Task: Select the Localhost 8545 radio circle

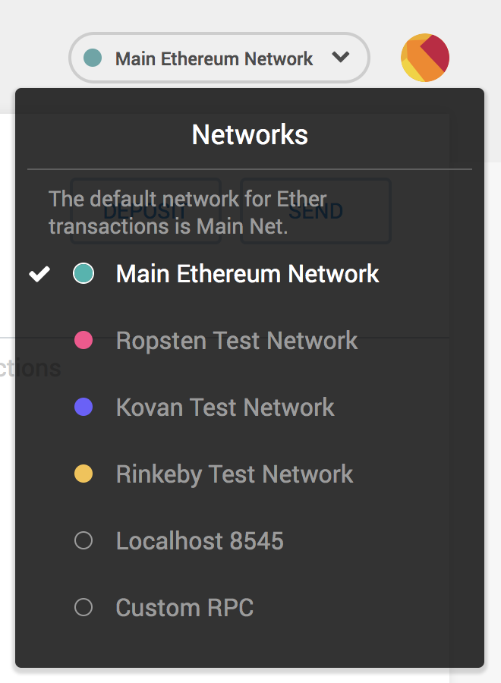Action: [x=83, y=540]
